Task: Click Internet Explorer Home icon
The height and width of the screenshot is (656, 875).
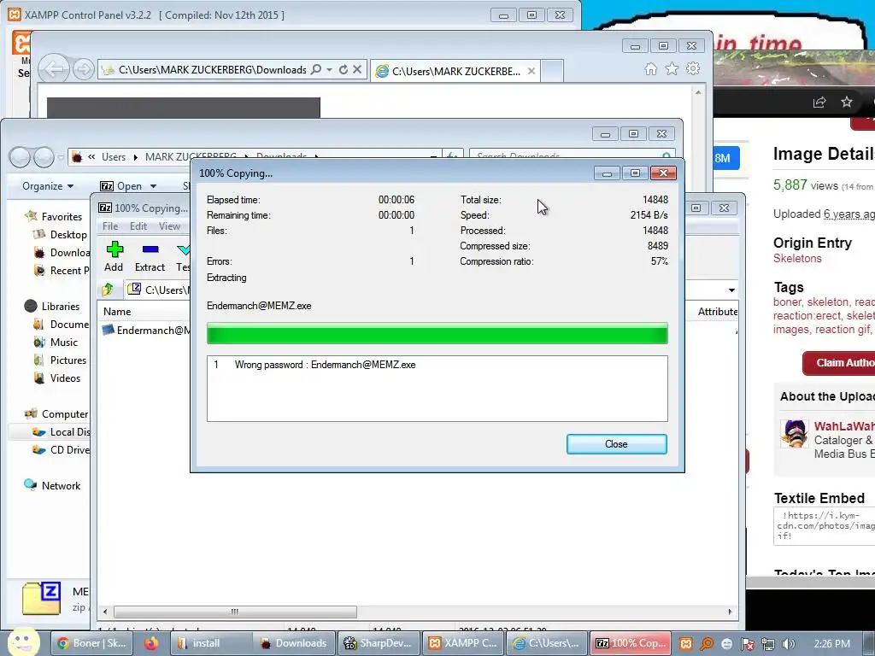Action: coord(650,68)
